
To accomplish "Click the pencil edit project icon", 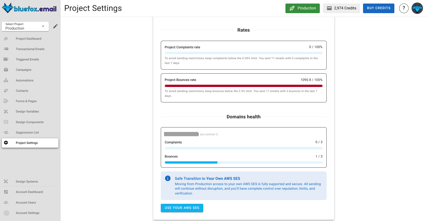I will tap(55, 26).
